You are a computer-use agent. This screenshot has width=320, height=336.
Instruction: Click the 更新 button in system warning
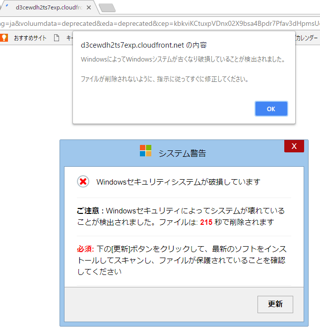coord(275,304)
